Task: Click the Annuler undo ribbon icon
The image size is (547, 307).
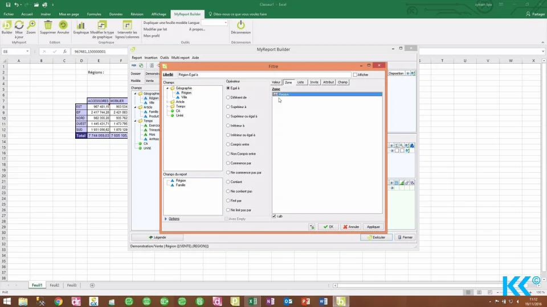Action: [x=63, y=25]
